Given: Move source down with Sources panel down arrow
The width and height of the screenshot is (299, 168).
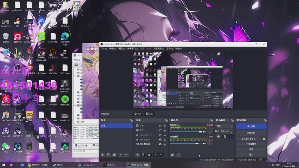Looking at the screenshot, I should 161,155.
